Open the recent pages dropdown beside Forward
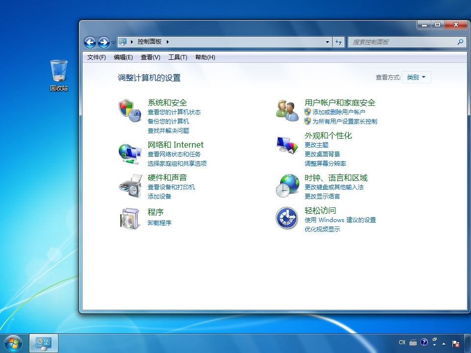This screenshot has height=353, width=471. click(113, 43)
